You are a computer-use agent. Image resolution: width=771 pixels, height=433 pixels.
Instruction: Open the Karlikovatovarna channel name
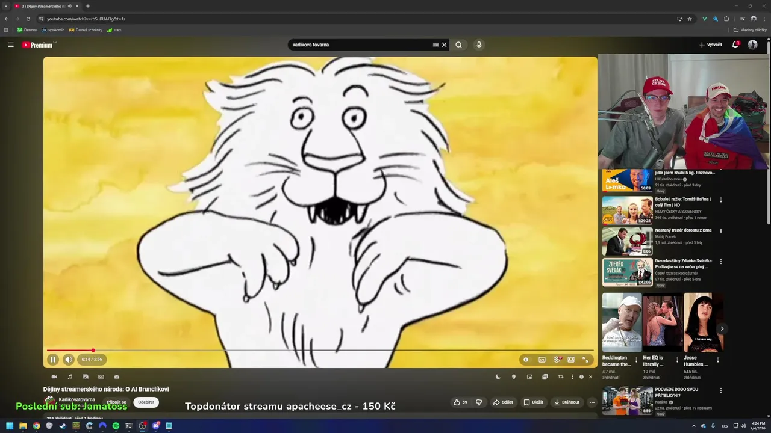76,399
